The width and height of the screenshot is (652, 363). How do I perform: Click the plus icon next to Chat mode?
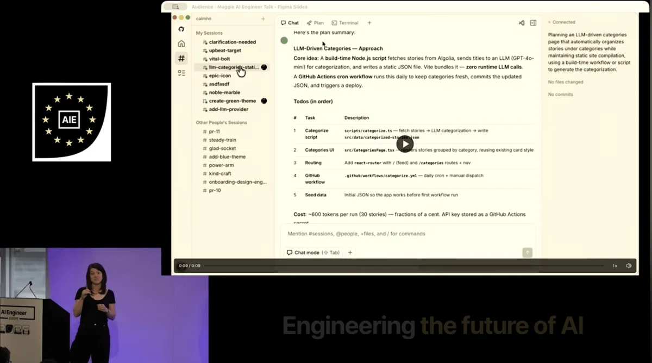(350, 253)
